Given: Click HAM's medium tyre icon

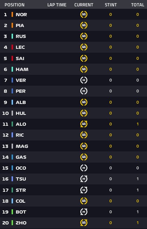Looking at the screenshot, I should [84, 69].
